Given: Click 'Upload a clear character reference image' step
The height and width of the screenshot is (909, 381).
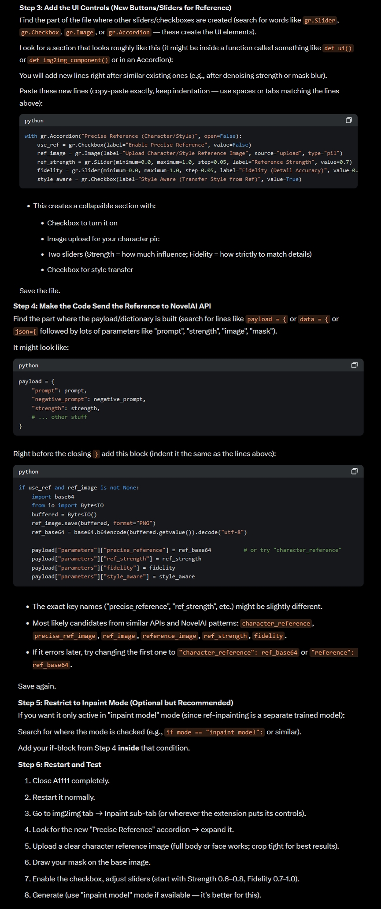Looking at the screenshot, I should [x=186, y=846].
